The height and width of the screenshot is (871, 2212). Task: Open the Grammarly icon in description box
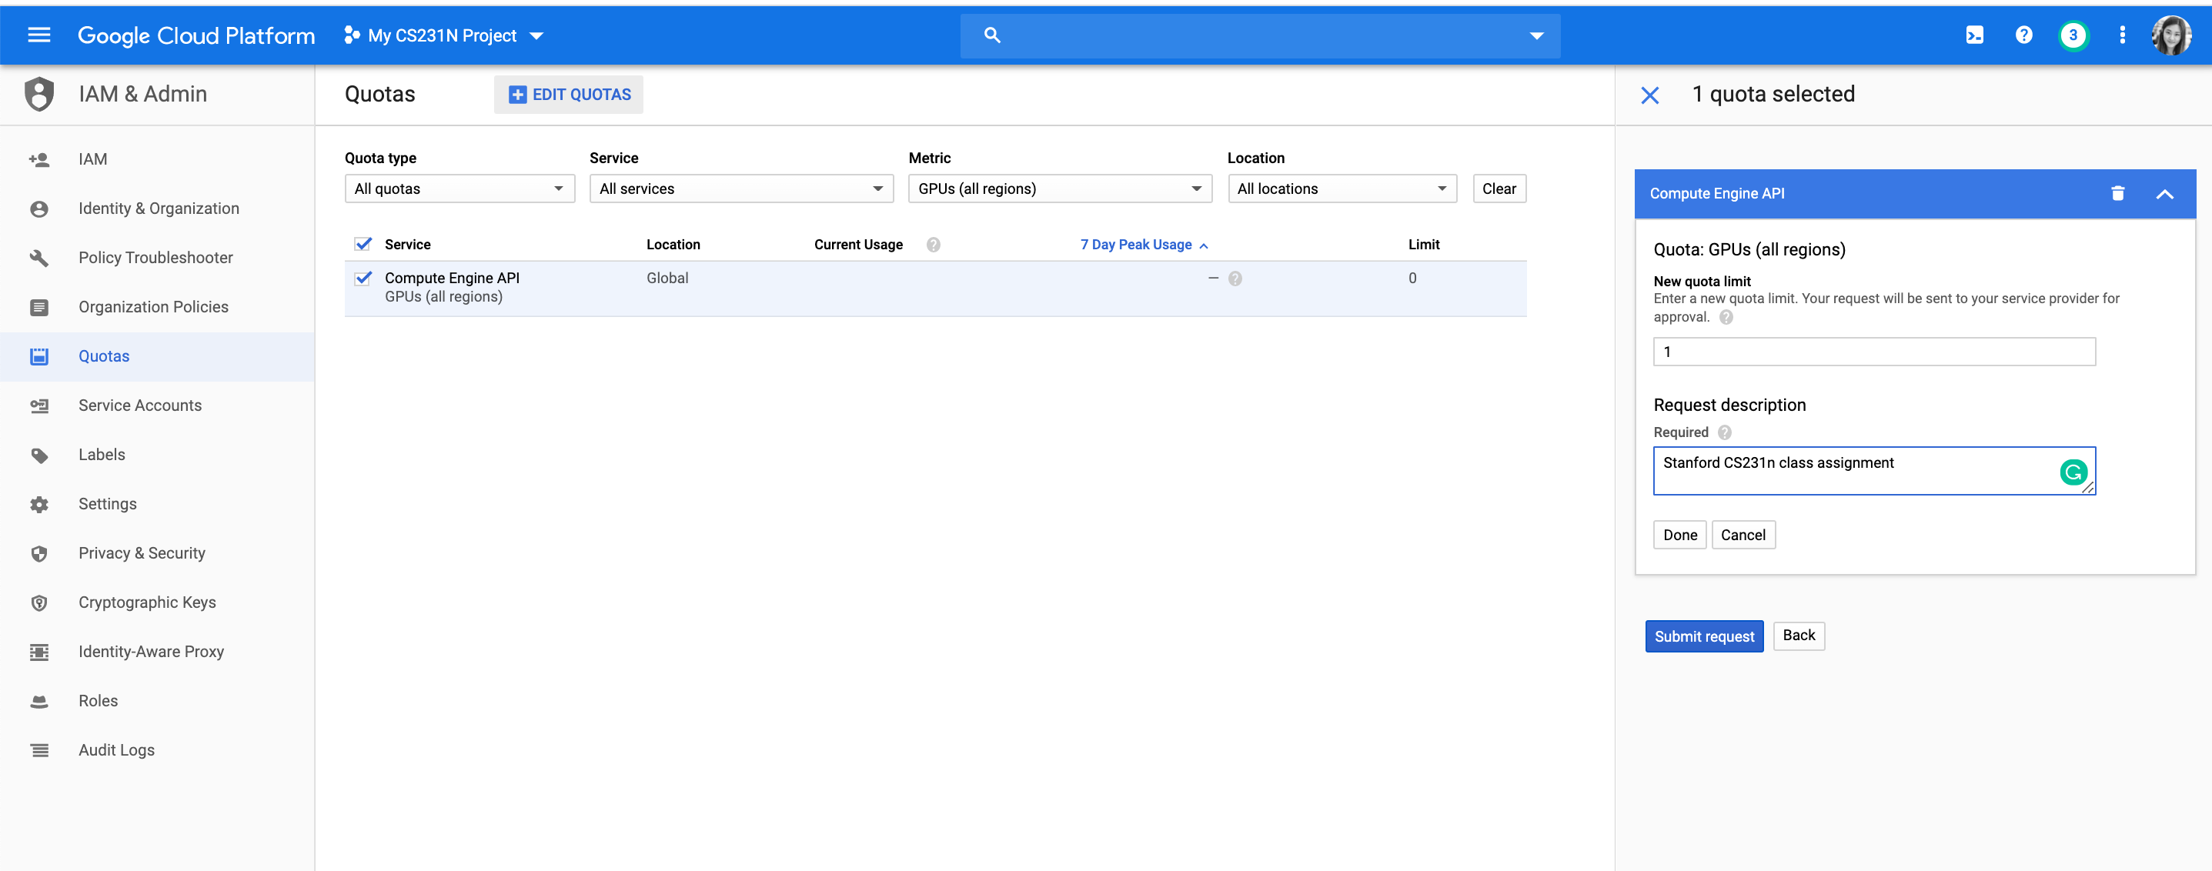pyautogui.click(x=2073, y=472)
